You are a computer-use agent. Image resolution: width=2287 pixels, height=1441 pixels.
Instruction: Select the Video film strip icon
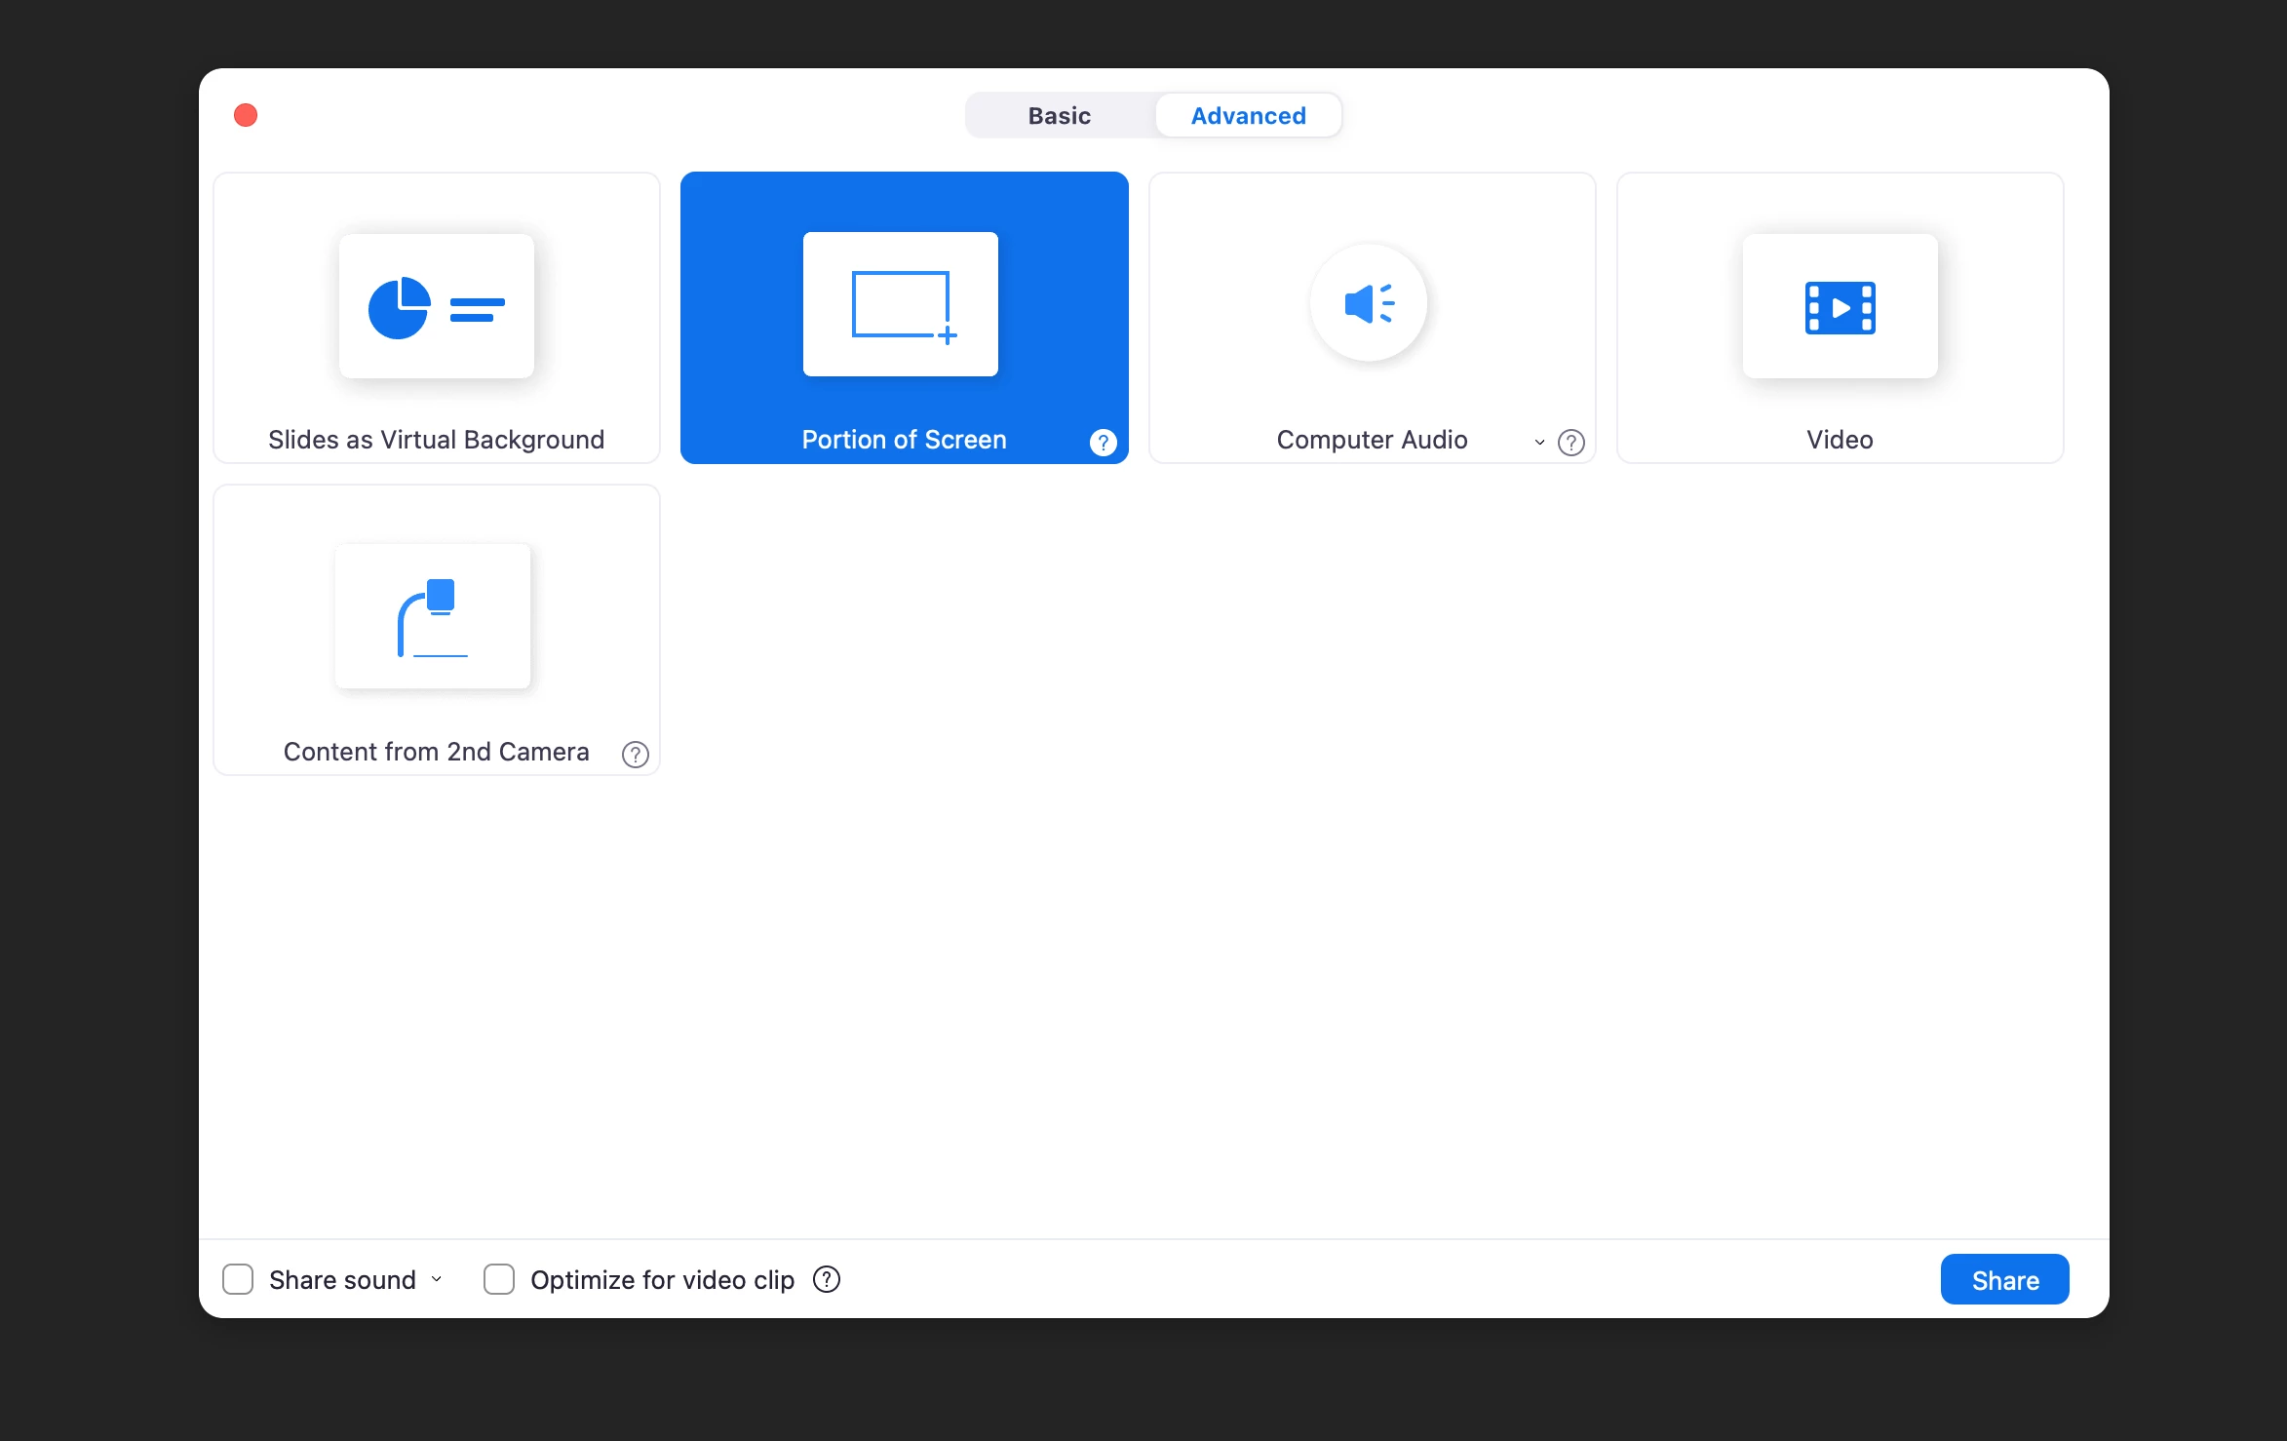tap(1840, 306)
